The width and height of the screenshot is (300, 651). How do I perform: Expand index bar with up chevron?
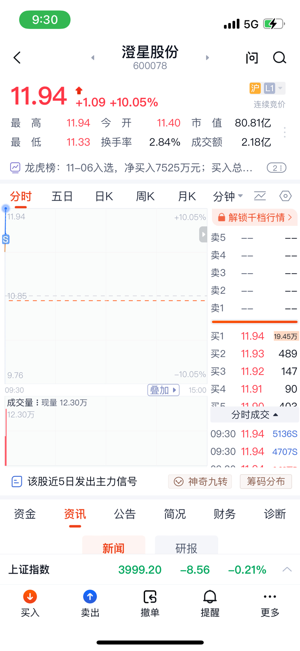287,570
